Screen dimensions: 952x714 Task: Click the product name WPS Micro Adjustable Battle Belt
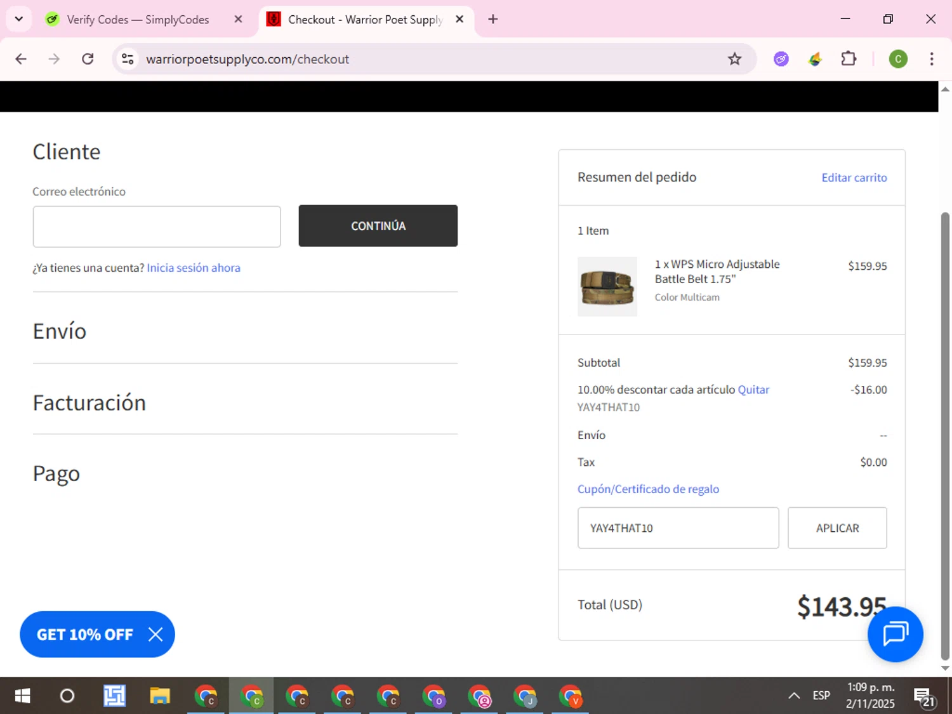717,272
